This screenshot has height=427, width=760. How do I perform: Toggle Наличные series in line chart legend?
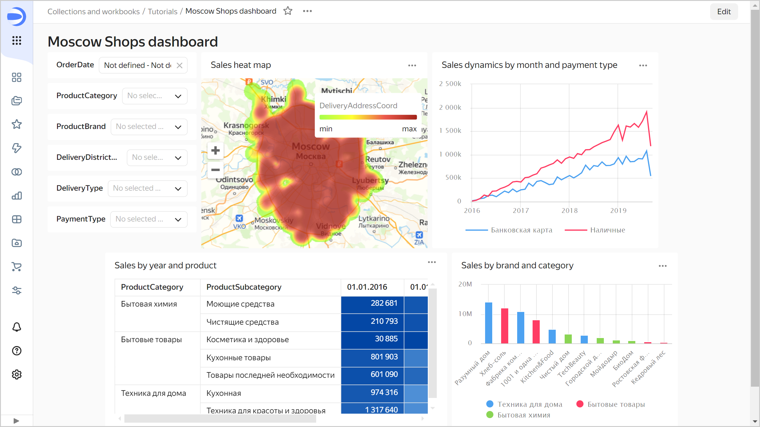tap(607, 230)
